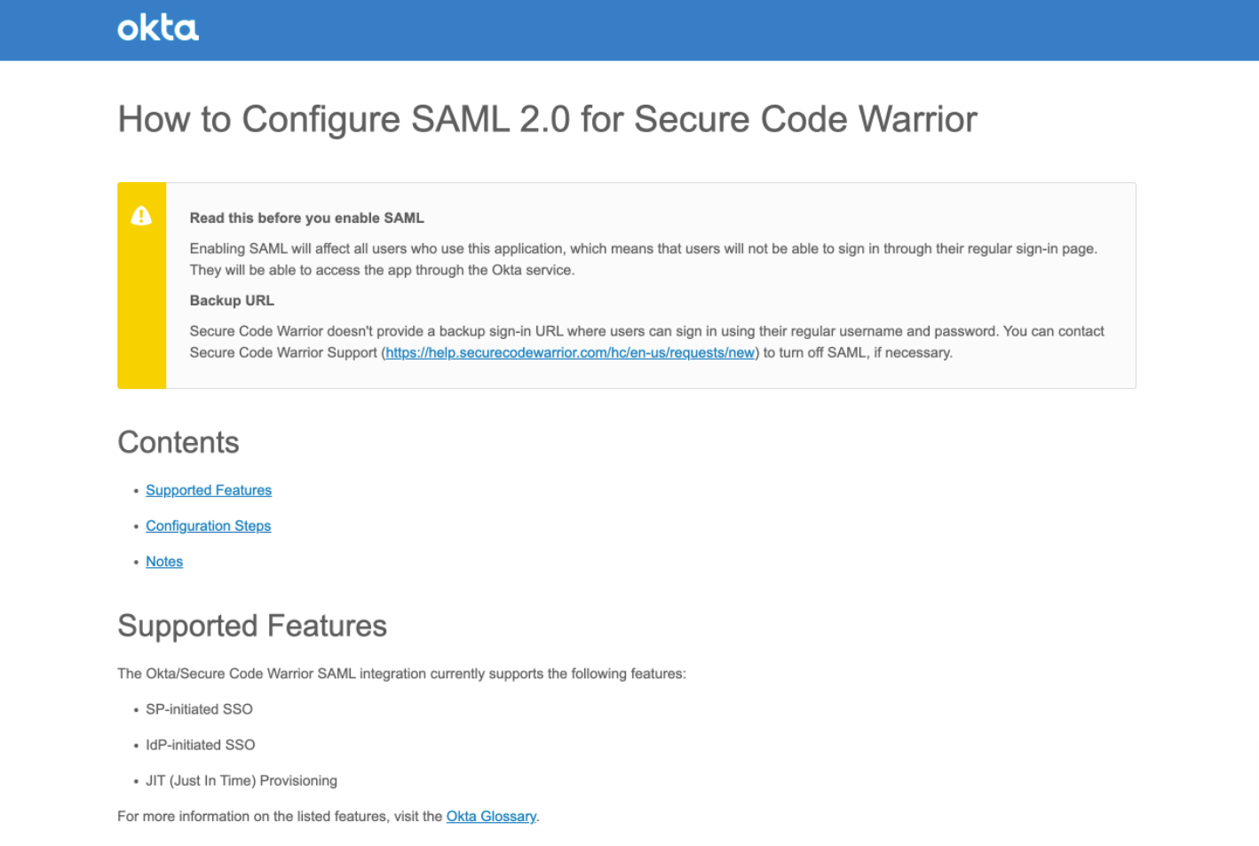Open the Supported Features contents link
Image resolution: width=1259 pixels, height=846 pixels.
pos(209,490)
